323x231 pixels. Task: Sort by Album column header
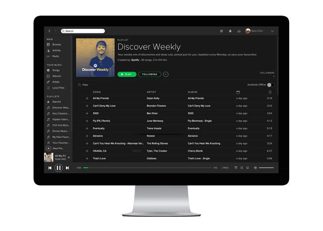click(x=192, y=92)
